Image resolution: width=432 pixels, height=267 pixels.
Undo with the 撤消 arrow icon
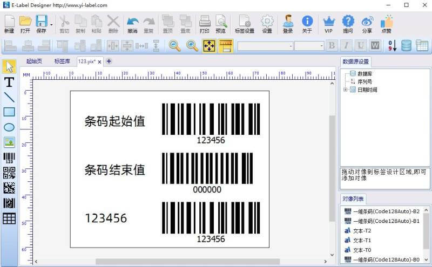pos(132,24)
